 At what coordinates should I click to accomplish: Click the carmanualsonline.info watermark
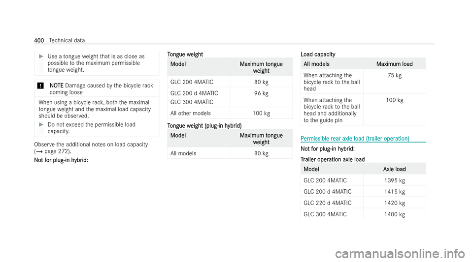pos(400,254)
